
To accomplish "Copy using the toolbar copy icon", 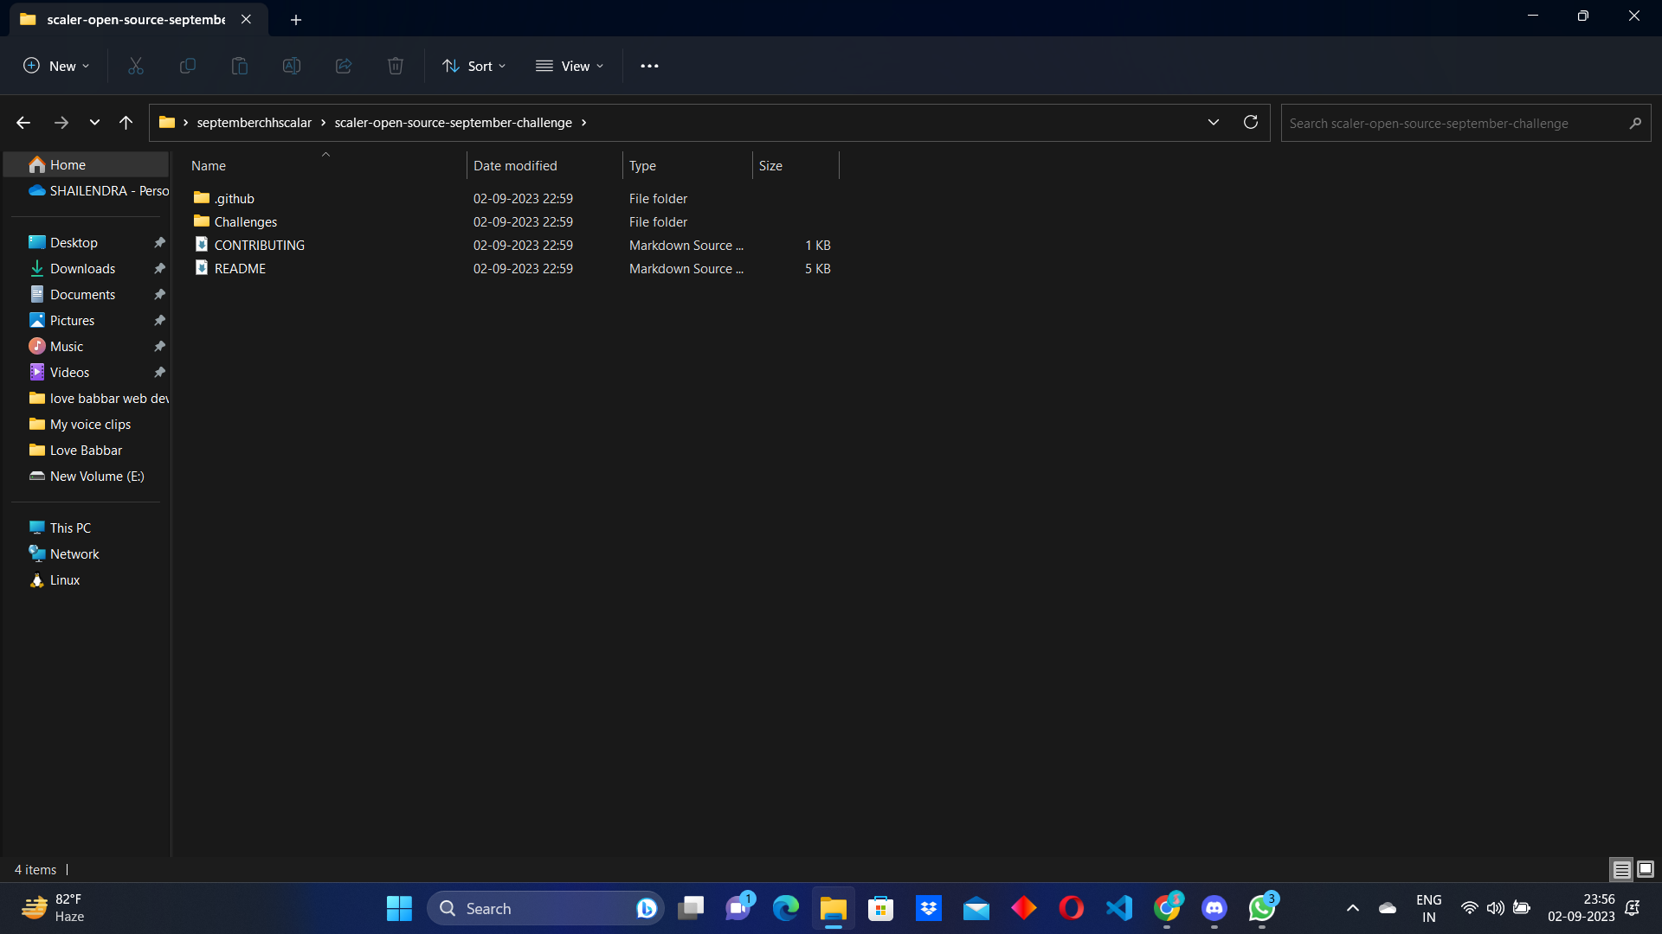I will pos(187,66).
